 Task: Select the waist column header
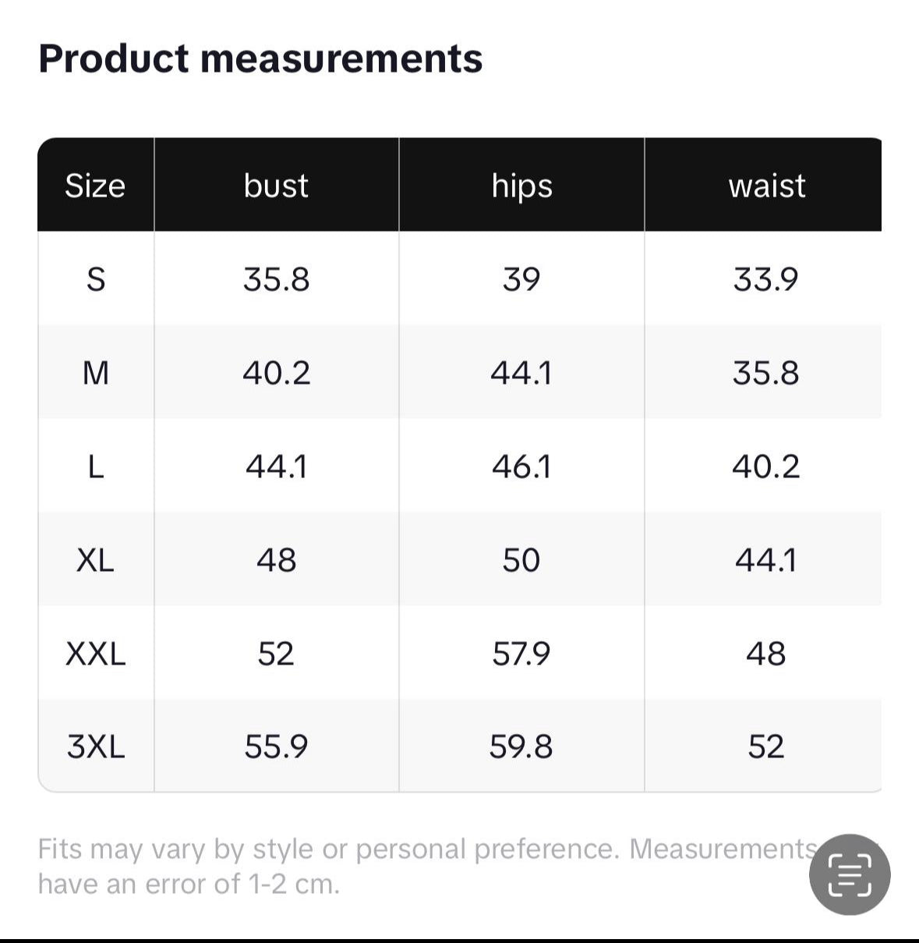coord(766,186)
